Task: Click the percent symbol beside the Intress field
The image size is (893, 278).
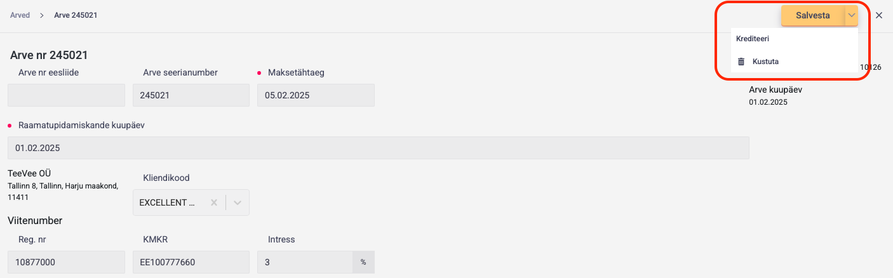Action: coord(363,262)
